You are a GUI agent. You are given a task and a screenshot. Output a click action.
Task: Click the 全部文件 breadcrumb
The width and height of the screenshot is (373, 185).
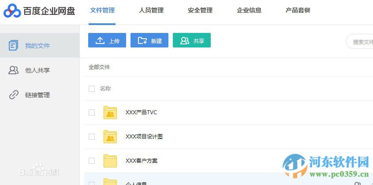tap(99, 67)
